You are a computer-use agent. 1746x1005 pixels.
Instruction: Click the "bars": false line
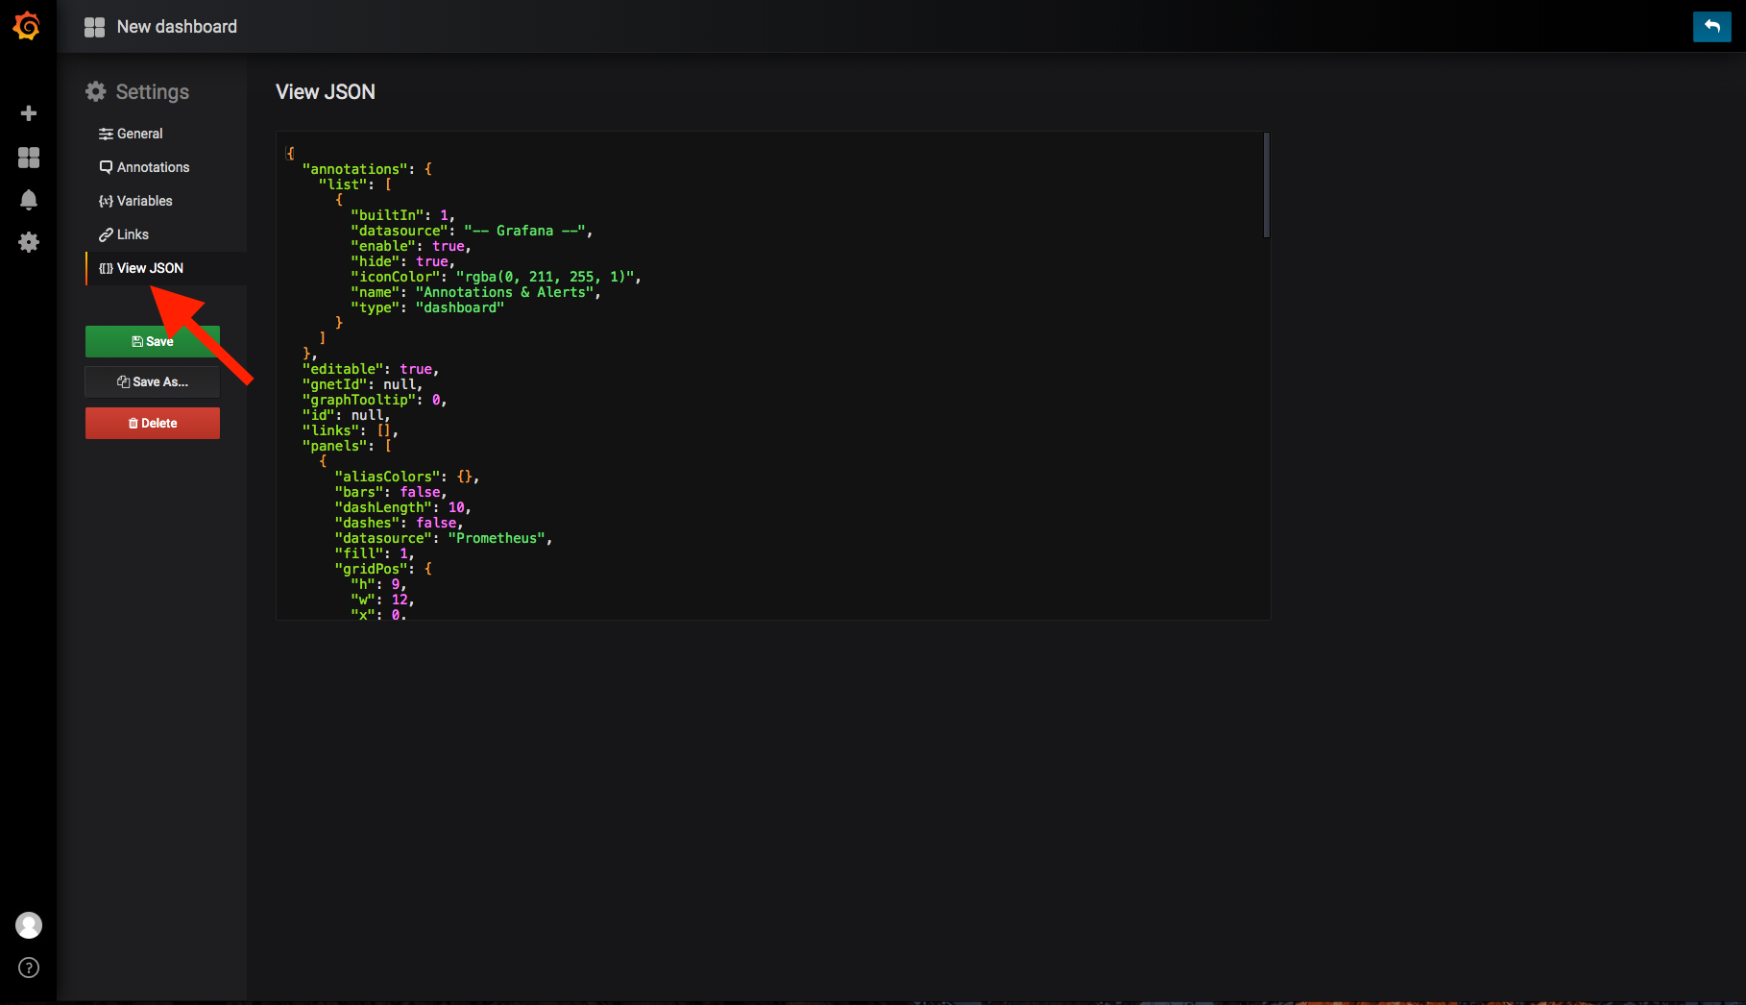pos(391,492)
